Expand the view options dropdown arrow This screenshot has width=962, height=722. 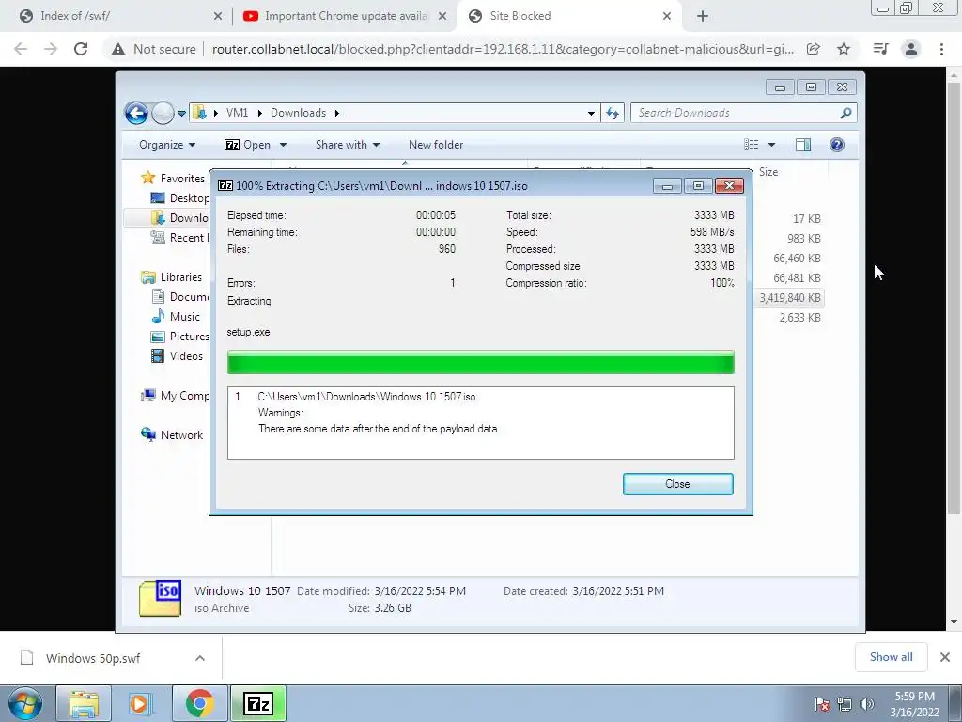point(772,145)
